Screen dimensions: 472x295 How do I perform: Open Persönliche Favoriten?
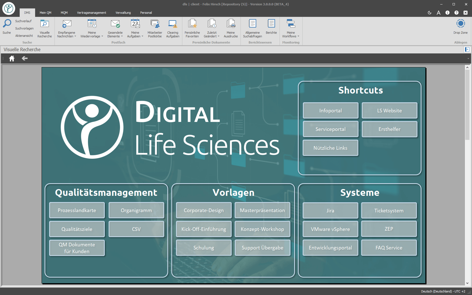pos(192,28)
